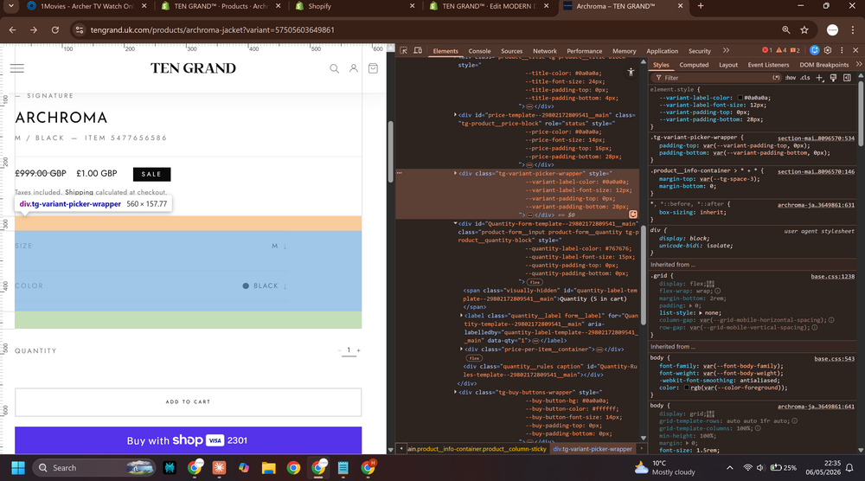865x481 pixels.
Task: Open the AI assistance icon in DevTools
Action: [814, 50]
